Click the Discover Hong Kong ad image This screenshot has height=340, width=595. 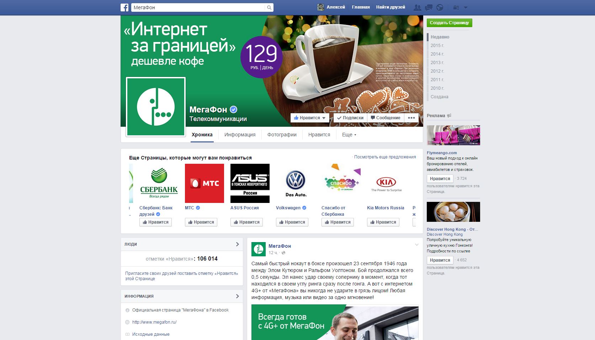453,212
